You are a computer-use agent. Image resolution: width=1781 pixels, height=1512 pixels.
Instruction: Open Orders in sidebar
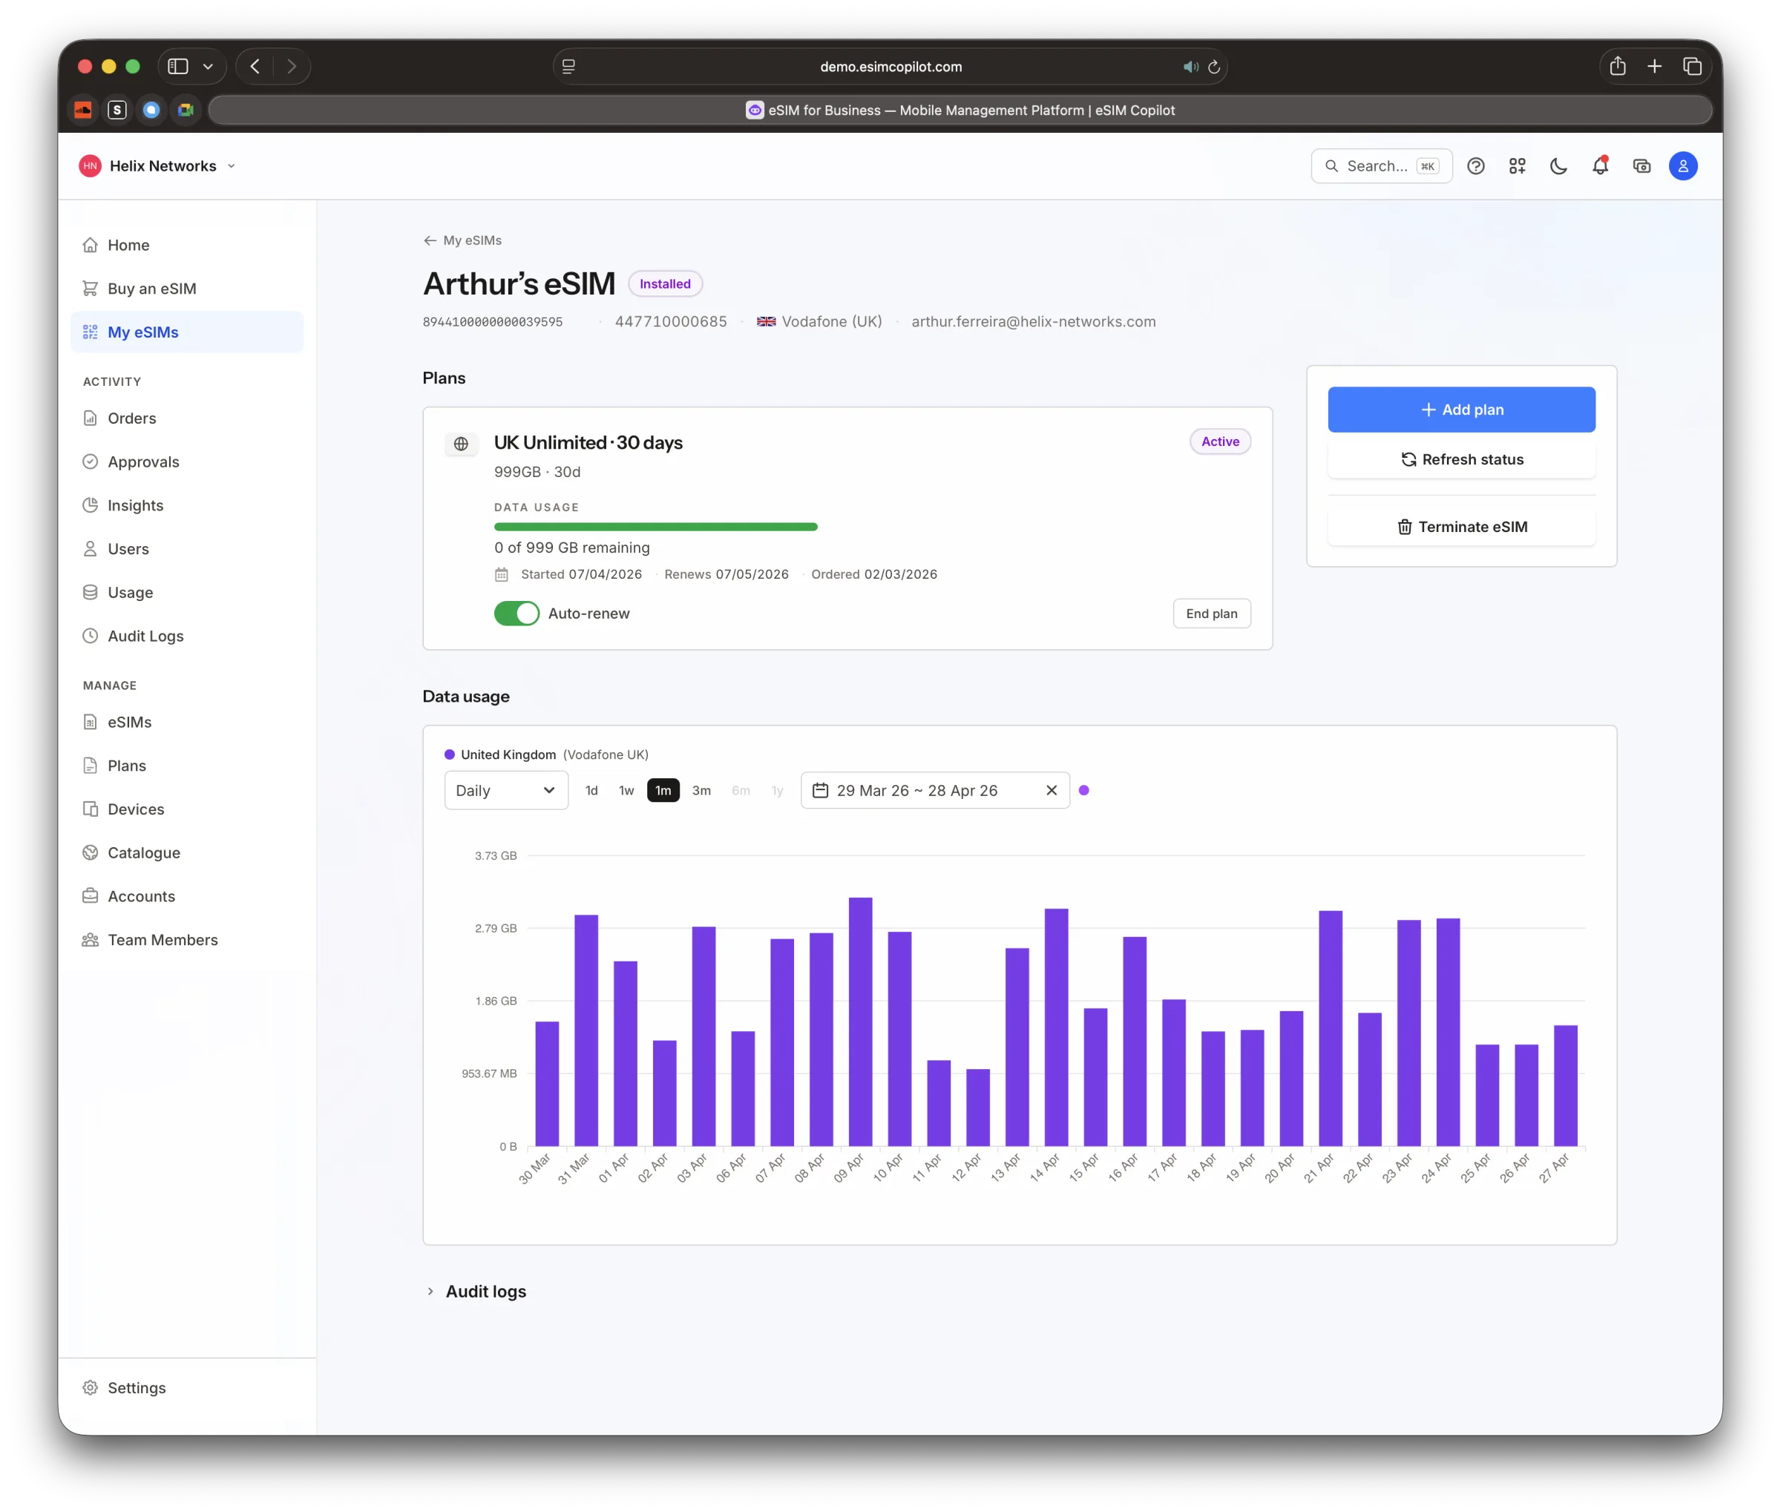point(187,418)
